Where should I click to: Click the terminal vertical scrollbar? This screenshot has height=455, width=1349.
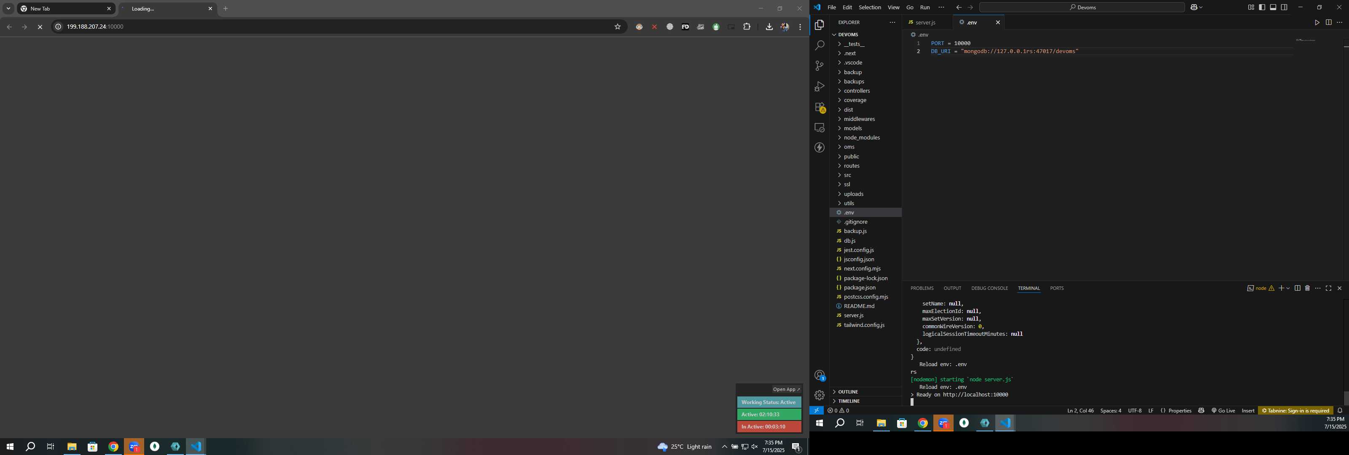[x=1345, y=398]
